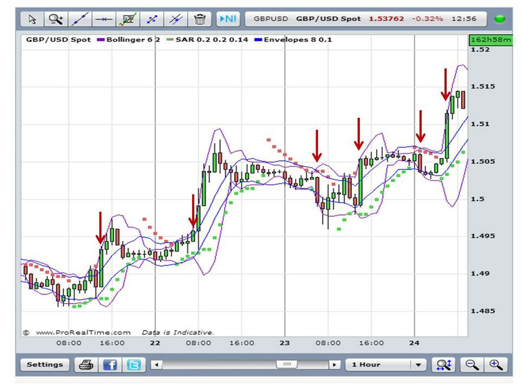The width and height of the screenshot is (521, 391).
Task: Share chart on Twitter
Action: 134,365
